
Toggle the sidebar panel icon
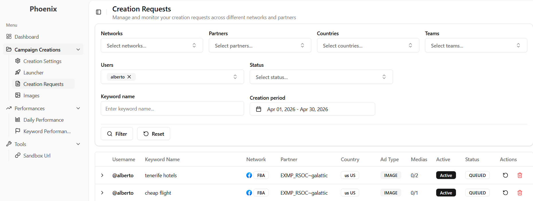[99, 12]
